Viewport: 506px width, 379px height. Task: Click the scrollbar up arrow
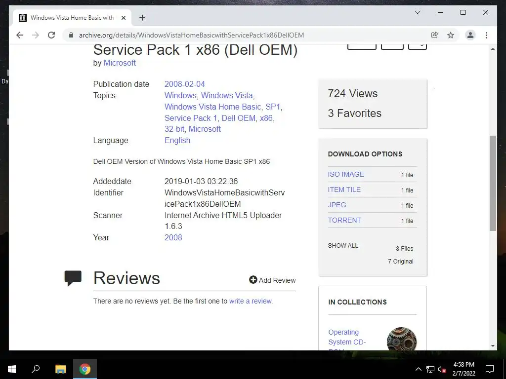pos(493,49)
